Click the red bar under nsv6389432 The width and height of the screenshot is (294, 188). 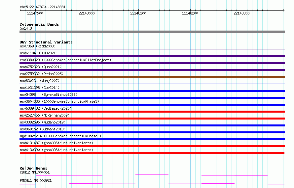[152, 112]
